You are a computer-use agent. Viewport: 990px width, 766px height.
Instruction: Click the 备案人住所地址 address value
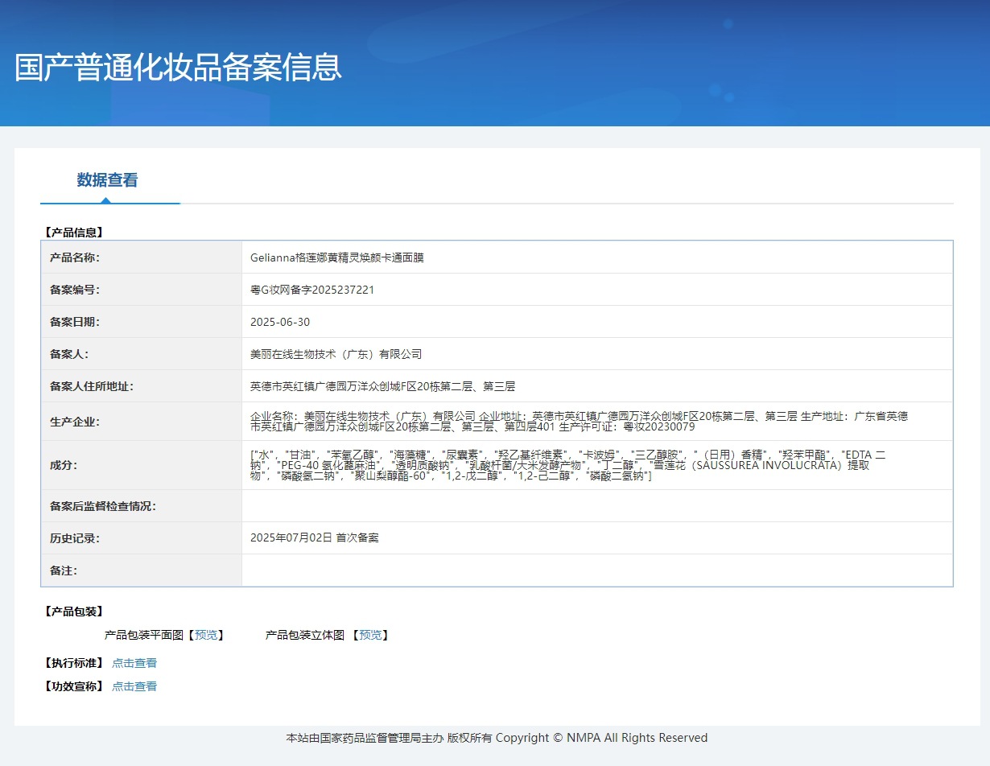tap(382, 386)
